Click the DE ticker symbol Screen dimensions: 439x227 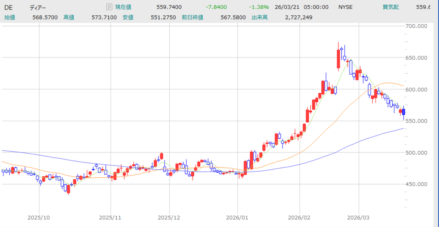[x=8, y=7]
